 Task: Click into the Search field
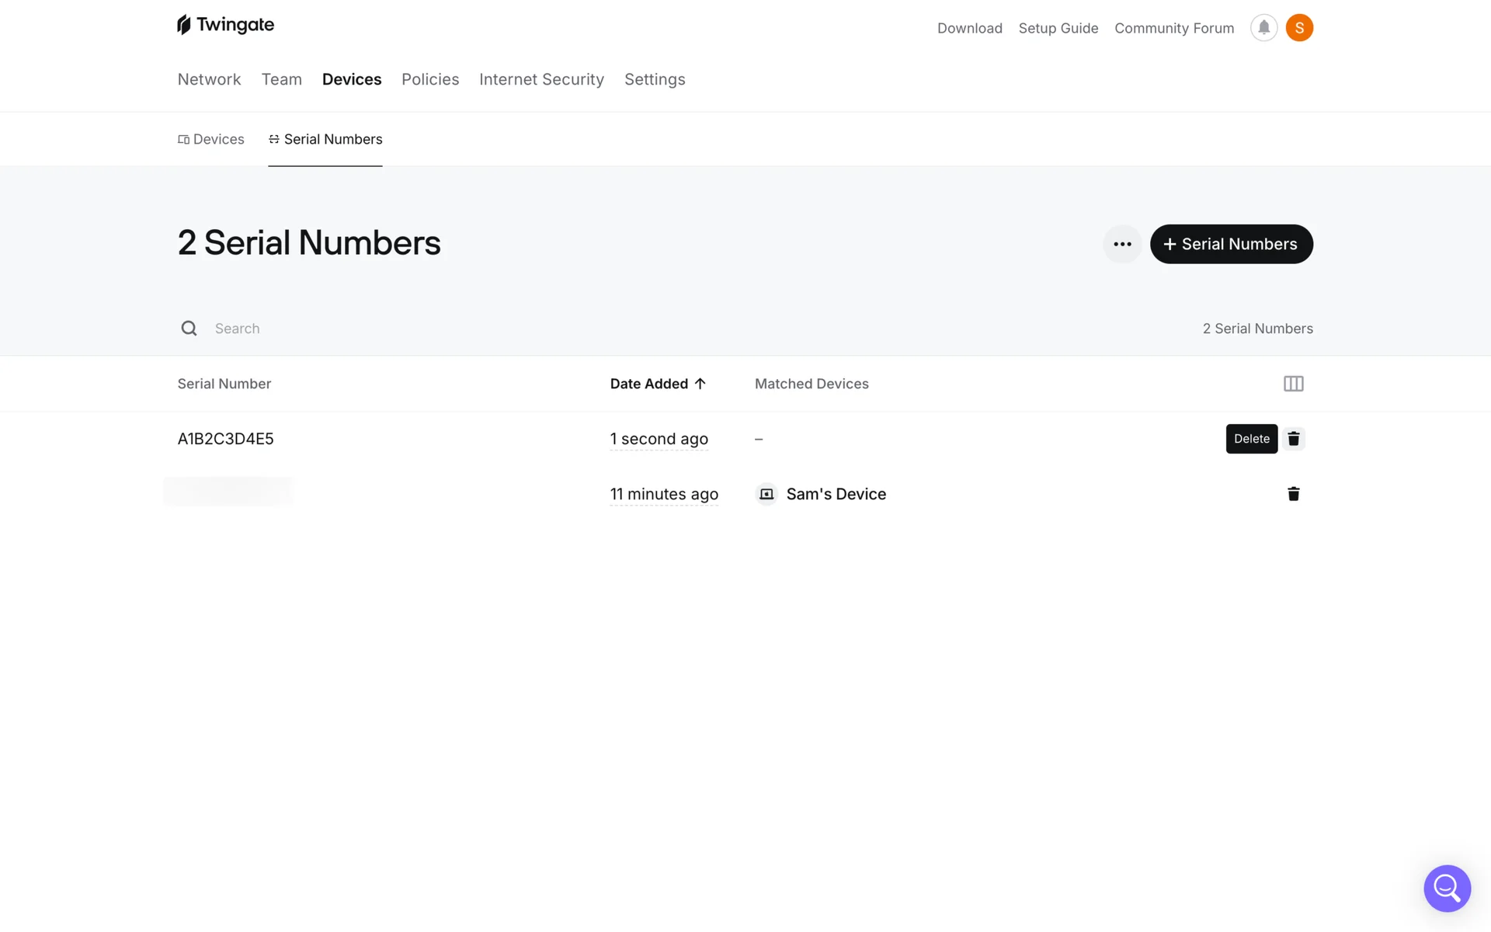pos(466,329)
